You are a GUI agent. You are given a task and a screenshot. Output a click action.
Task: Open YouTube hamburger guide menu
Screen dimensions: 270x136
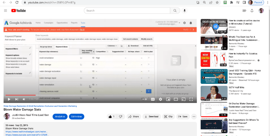point(6,11)
